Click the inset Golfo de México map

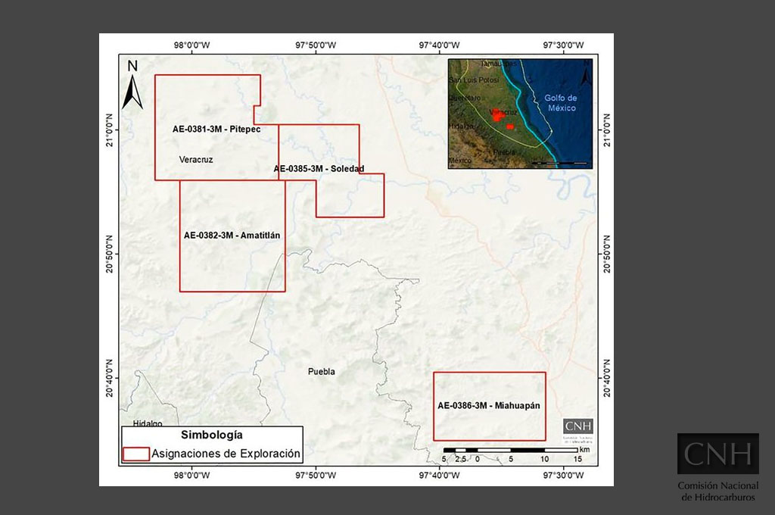point(520,114)
